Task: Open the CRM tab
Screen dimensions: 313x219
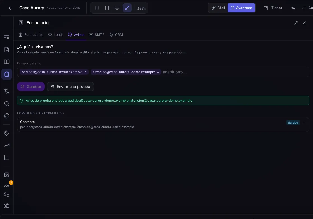Action: pyautogui.click(x=116, y=35)
